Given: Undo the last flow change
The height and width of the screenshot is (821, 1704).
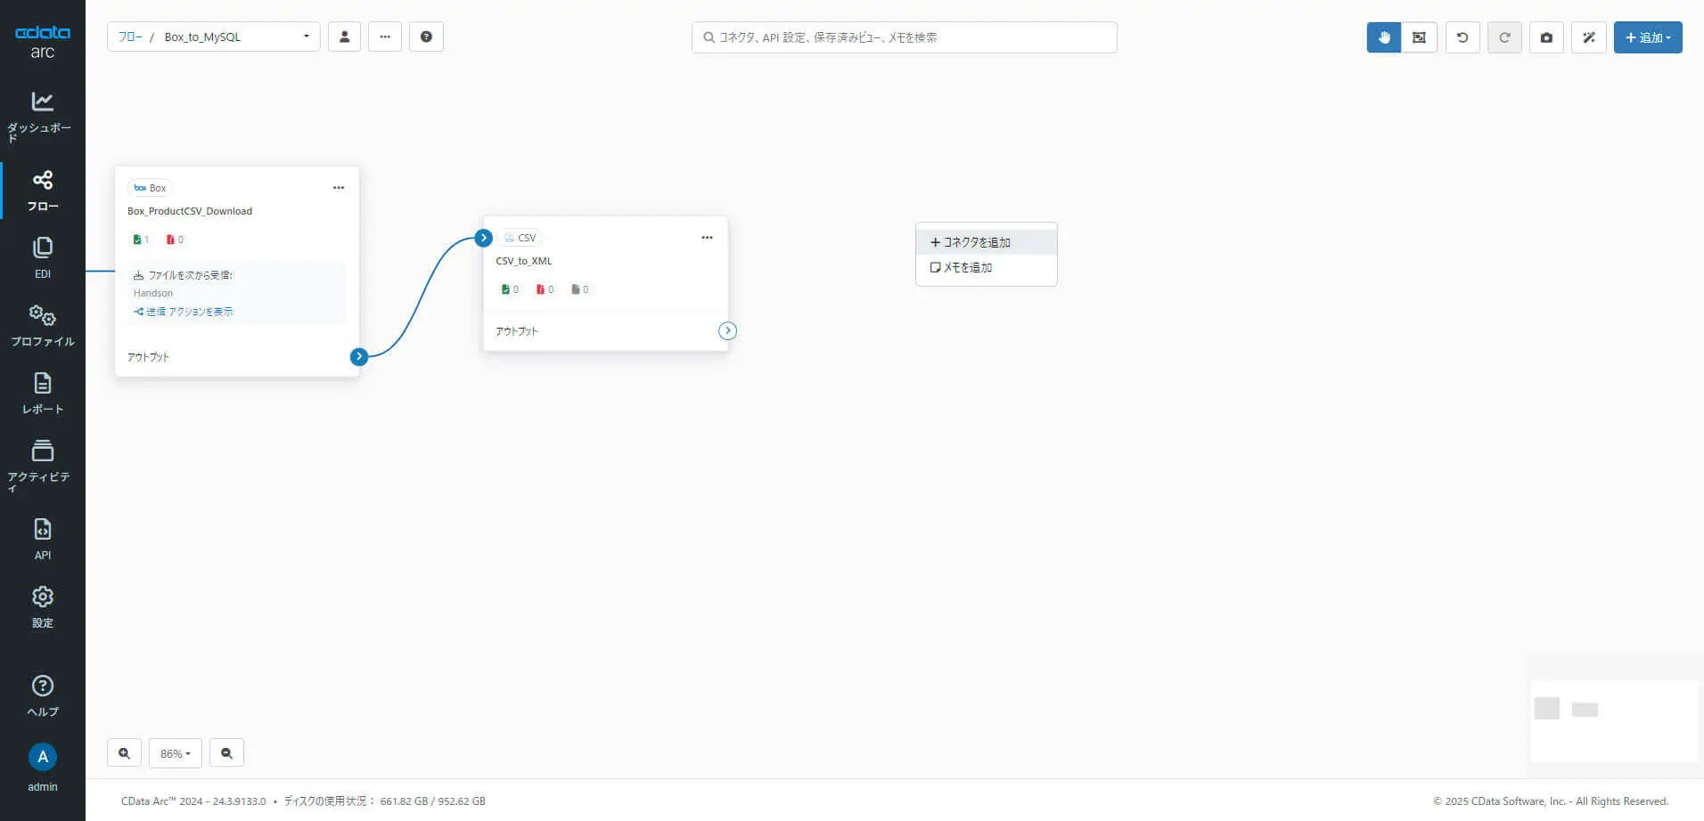Looking at the screenshot, I should point(1462,37).
